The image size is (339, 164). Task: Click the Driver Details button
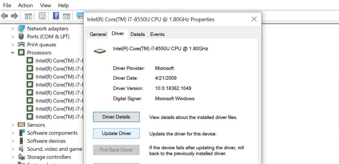click(x=116, y=117)
